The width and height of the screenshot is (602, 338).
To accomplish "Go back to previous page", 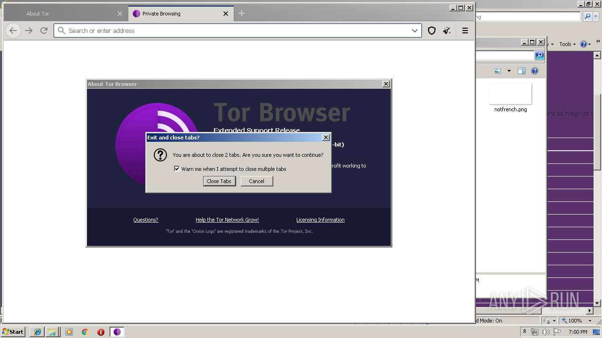I will pyautogui.click(x=13, y=31).
